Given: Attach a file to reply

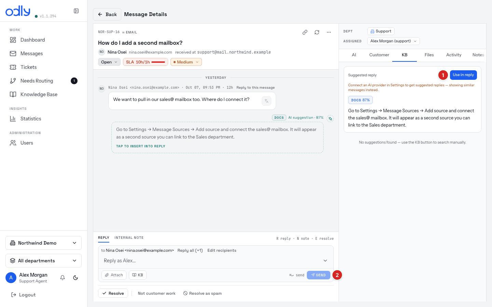Looking at the screenshot, I should [x=114, y=275].
